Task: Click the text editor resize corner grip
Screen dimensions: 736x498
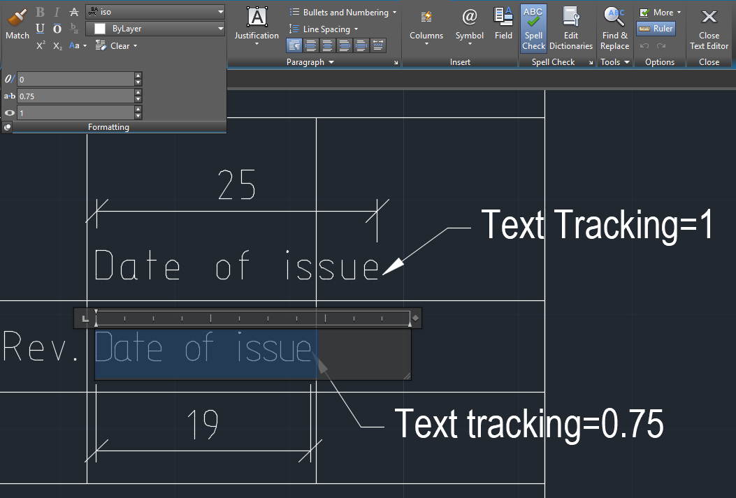Action: (x=407, y=376)
